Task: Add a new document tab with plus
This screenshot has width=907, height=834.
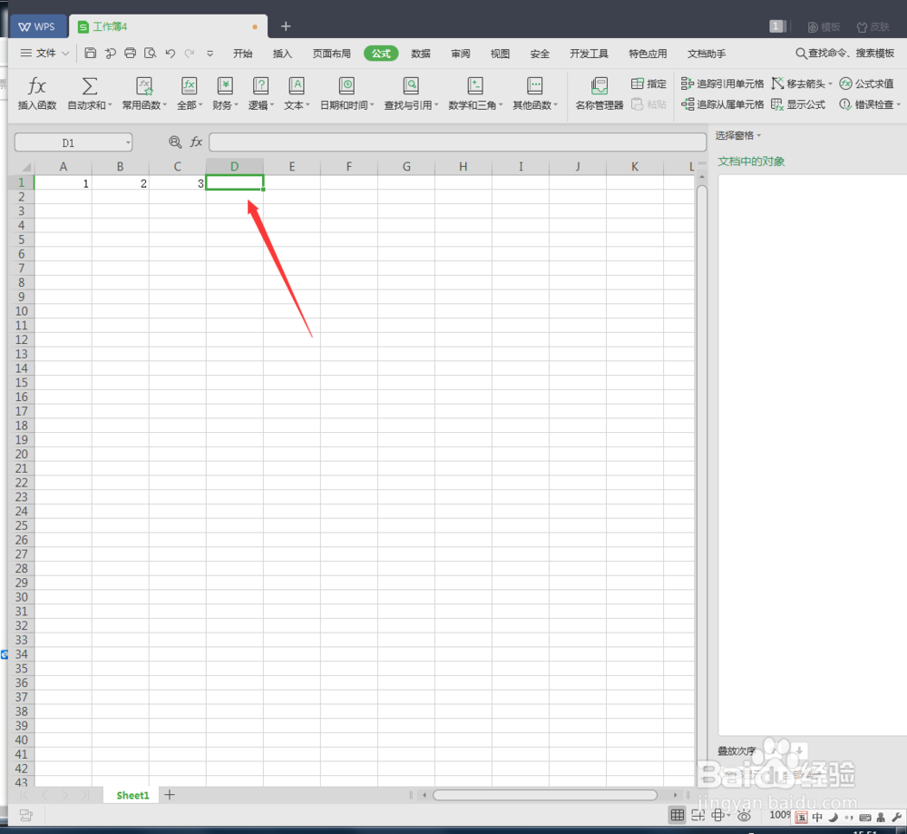Action: (x=285, y=26)
